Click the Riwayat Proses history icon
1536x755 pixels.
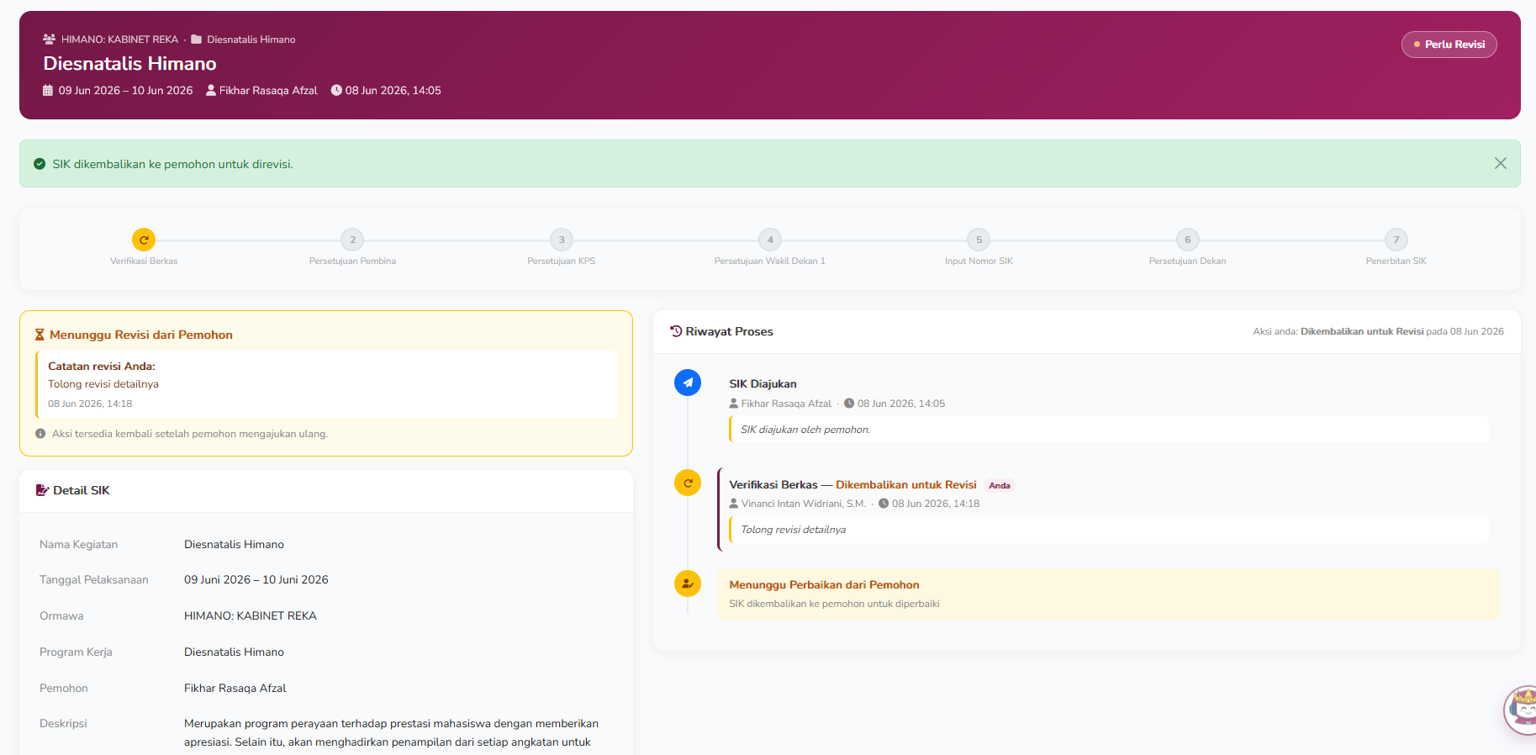coord(676,331)
